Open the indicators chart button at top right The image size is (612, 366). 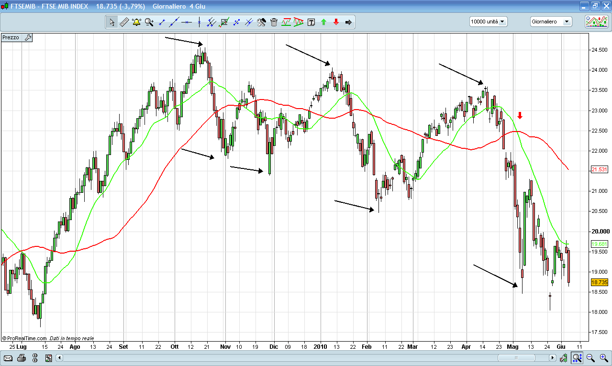click(596, 22)
